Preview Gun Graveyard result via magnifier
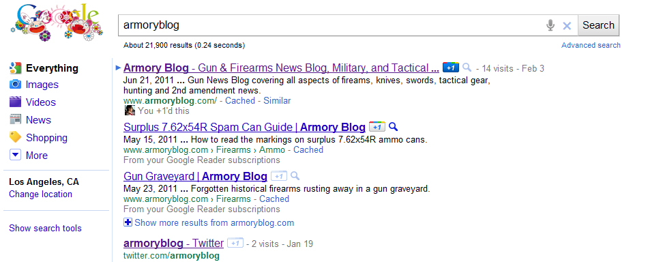663x262 pixels. pos(295,175)
